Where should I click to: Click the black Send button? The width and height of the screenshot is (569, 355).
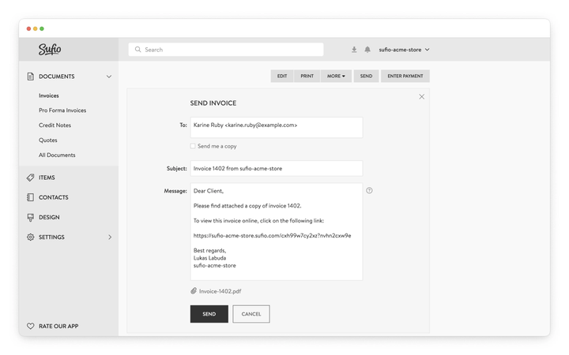pyautogui.click(x=209, y=314)
